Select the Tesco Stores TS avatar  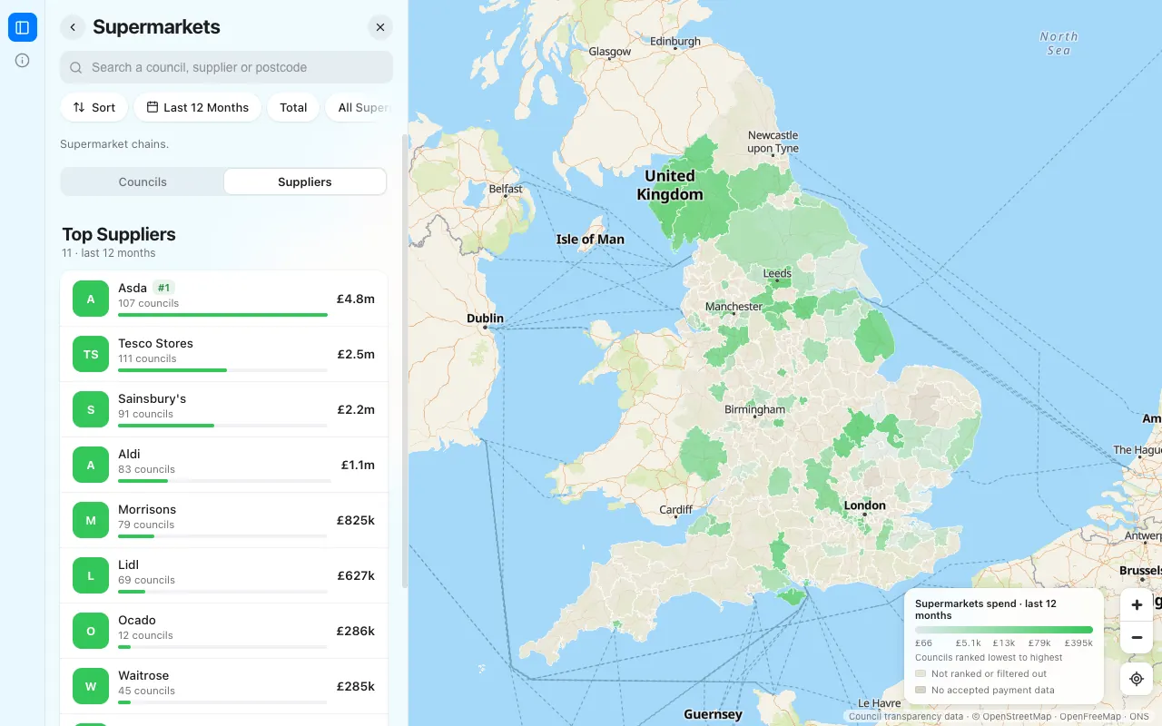point(91,354)
